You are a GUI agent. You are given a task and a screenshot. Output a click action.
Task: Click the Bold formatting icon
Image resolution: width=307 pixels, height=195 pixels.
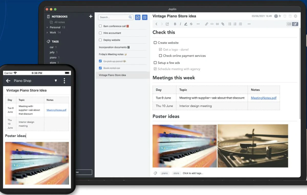click(175, 24)
